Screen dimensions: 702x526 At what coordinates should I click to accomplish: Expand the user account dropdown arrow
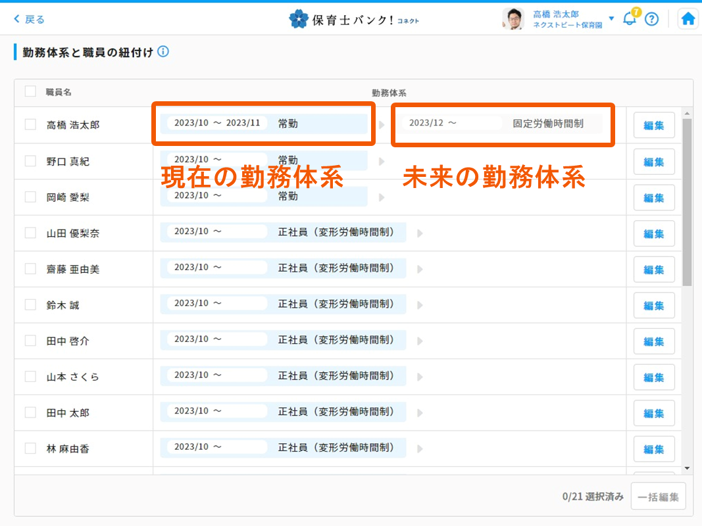pyautogui.click(x=611, y=19)
